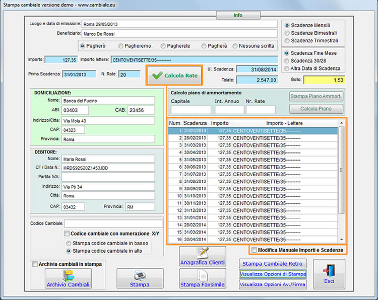Select Stampa codice cambiale in alto

69,251
